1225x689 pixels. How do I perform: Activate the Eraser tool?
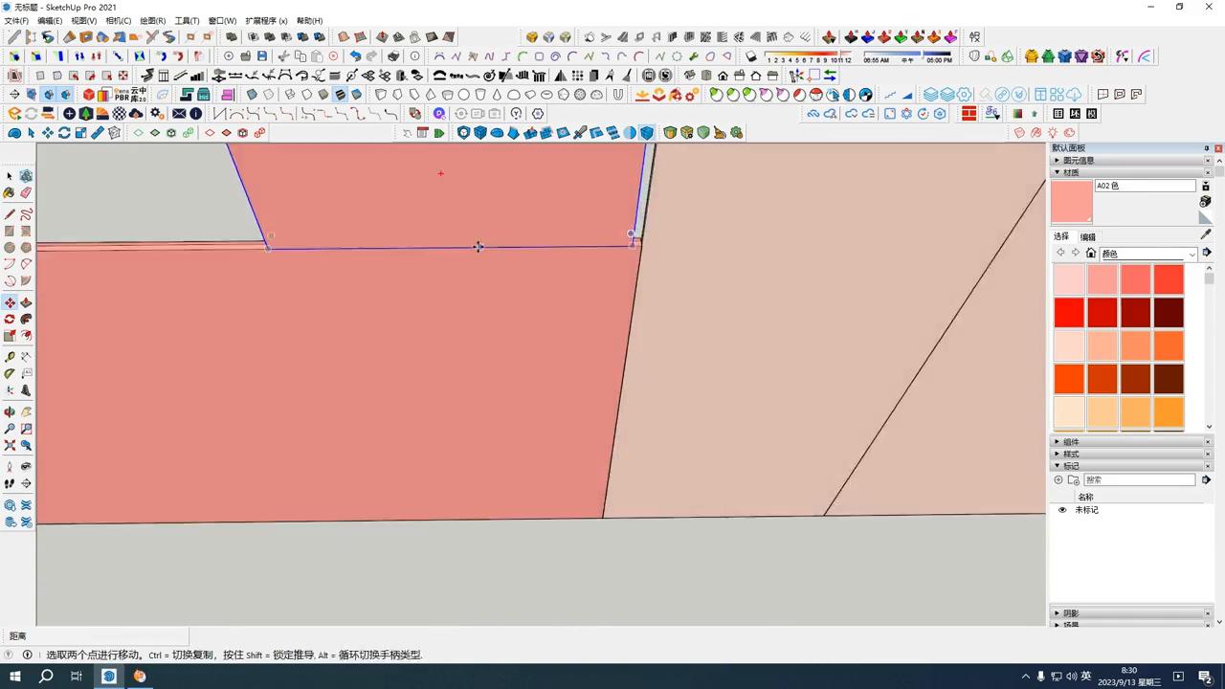click(27, 192)
